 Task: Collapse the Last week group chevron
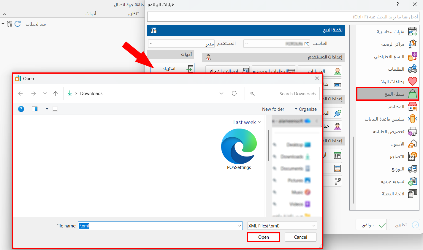pos(260,122)
